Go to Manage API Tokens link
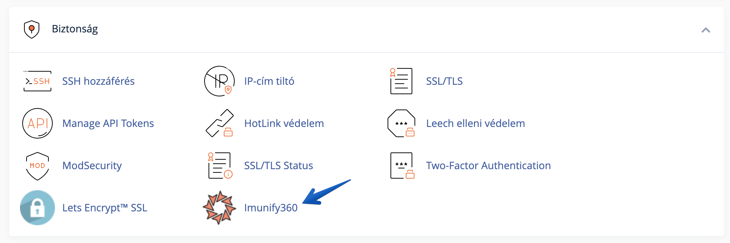This screenshot has width=730, height=243. (x=108, y=123)
